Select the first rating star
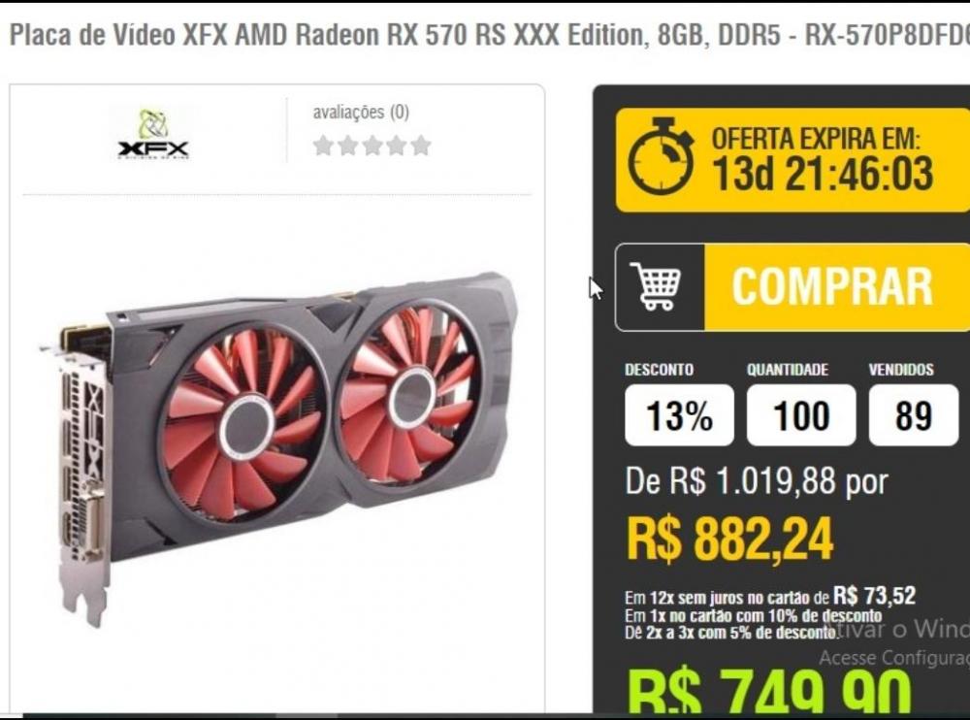The image size is (970, 720). click(x=323, y=147)
